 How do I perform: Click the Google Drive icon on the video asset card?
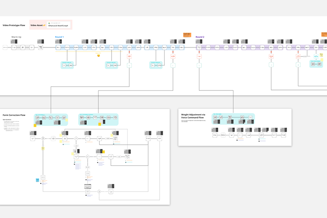(x=49, y=23)
